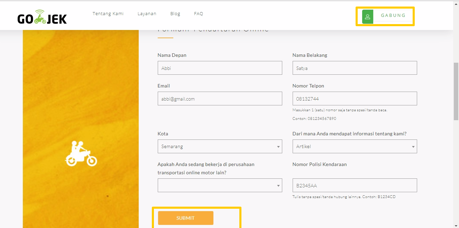Open the Layanan menu
This screenshot has width=459, height=228.
pos(147,13)
